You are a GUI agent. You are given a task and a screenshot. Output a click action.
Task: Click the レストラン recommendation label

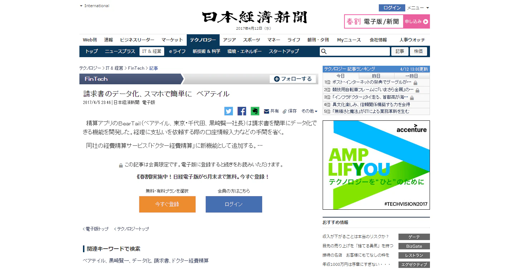pyautogui.click(x=414, y=255)
